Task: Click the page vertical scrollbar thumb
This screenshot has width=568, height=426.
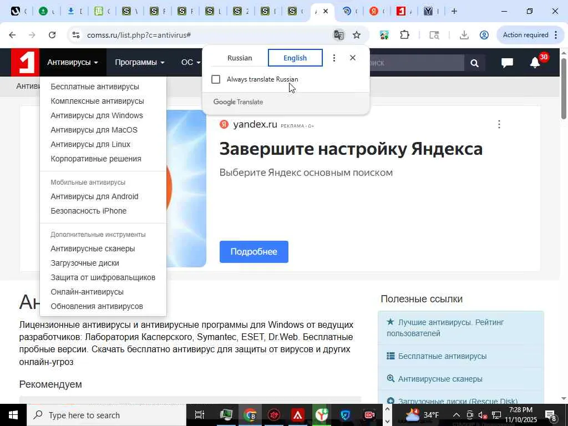Action: click(x=564, y=88)
